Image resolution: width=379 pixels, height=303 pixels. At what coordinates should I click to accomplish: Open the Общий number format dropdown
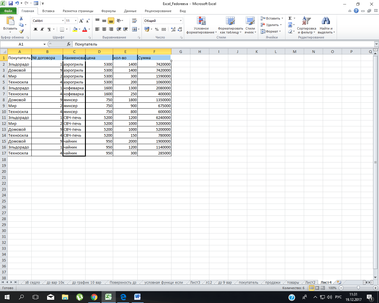pos(181,21)
